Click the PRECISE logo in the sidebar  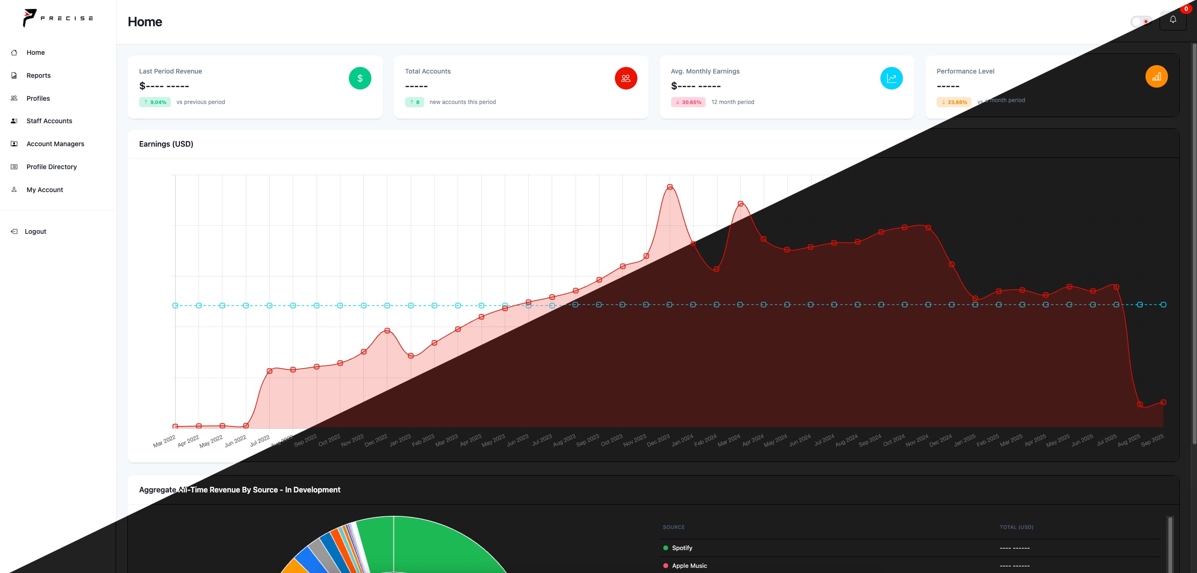57,18
